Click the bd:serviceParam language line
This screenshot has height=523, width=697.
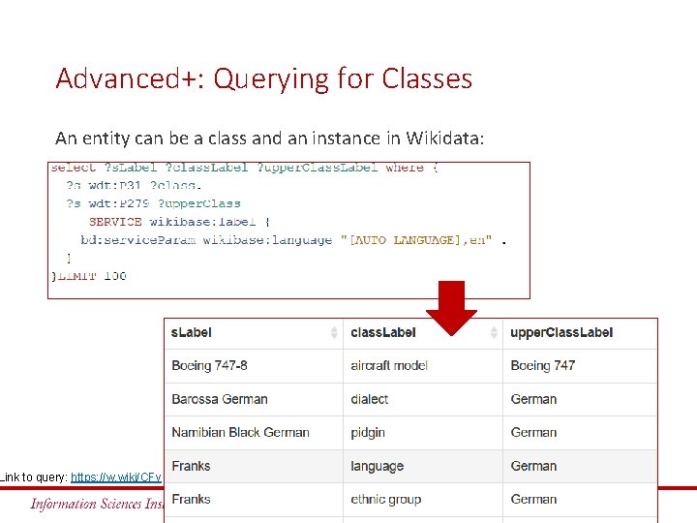tap(293, 240)
